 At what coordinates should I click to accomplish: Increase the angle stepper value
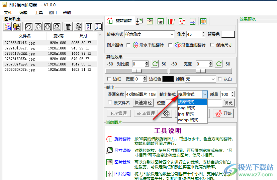click(203, 33)
